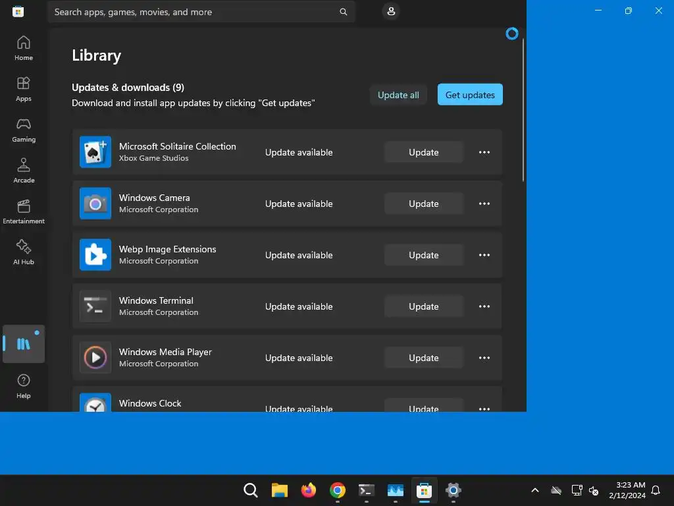Open the clock showing 3:23 AM
Viewport: 674px width, 506px height.
[x=627, y=490]
